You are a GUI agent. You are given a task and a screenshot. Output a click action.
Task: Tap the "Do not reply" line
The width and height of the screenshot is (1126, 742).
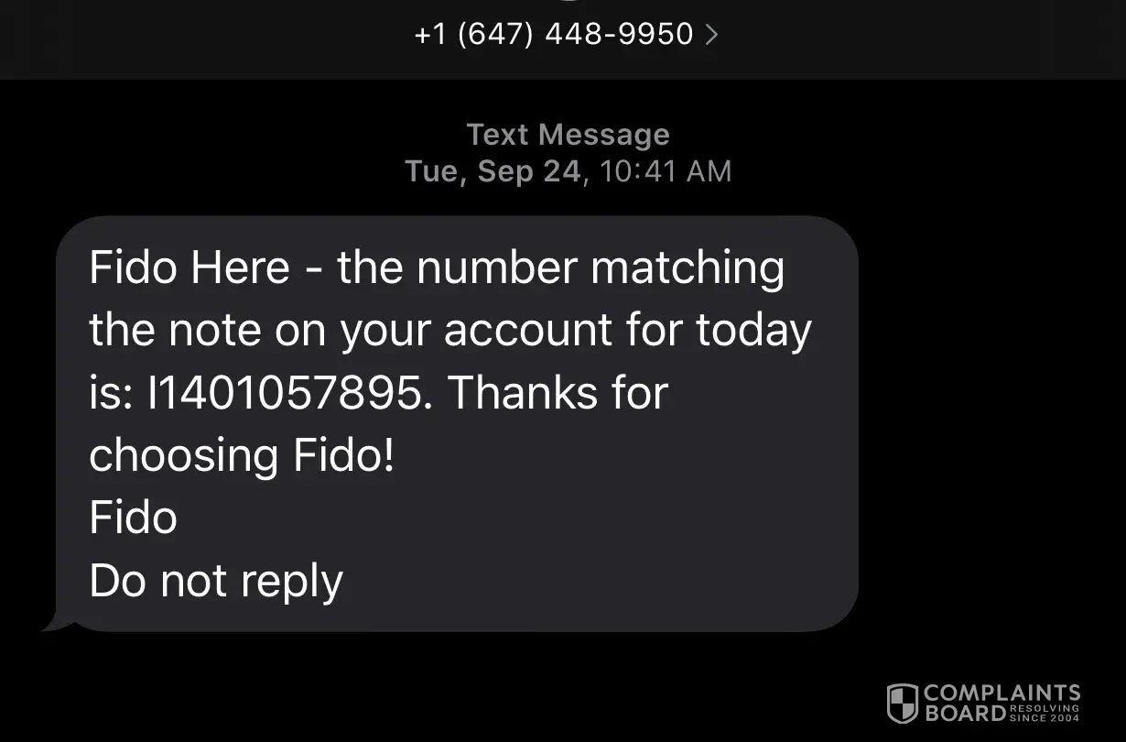[x=216, y=581]
